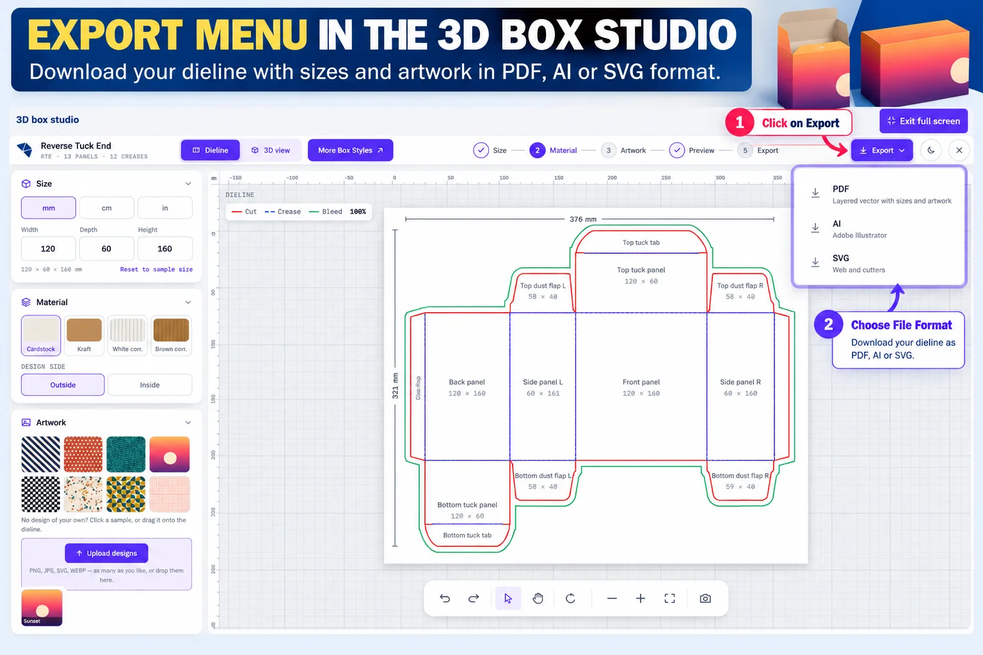Click the fit-to-screen icon

tap(669, 599)
